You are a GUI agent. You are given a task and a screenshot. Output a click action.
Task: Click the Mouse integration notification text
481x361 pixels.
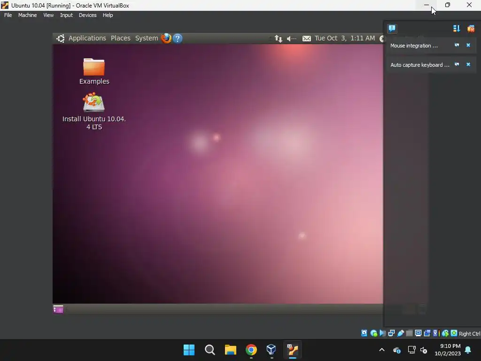click(x=414, y=46)
